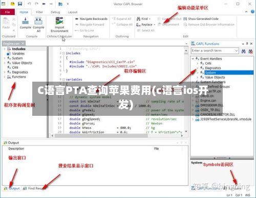Close the CAPL Functions panel

[x=251, y=44]
